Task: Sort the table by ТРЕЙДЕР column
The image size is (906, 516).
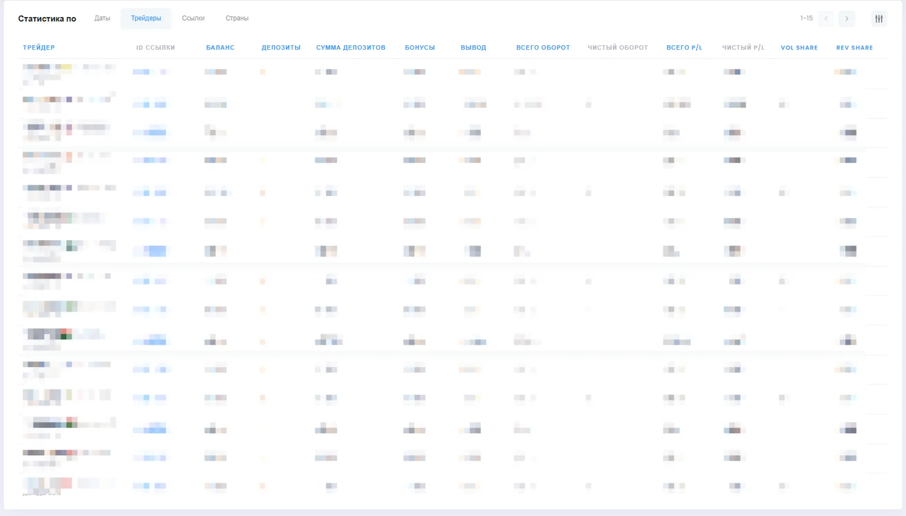Action: pos(39,48)
